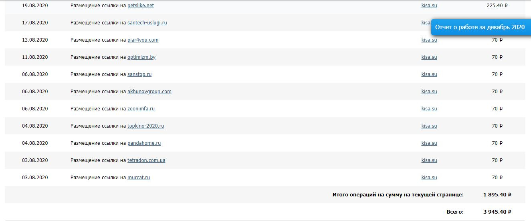531x224 pixels.
Task: Open kisa.su in the akhunovgroup.com row
Action: pyautogui.click(x=429, y=92)
